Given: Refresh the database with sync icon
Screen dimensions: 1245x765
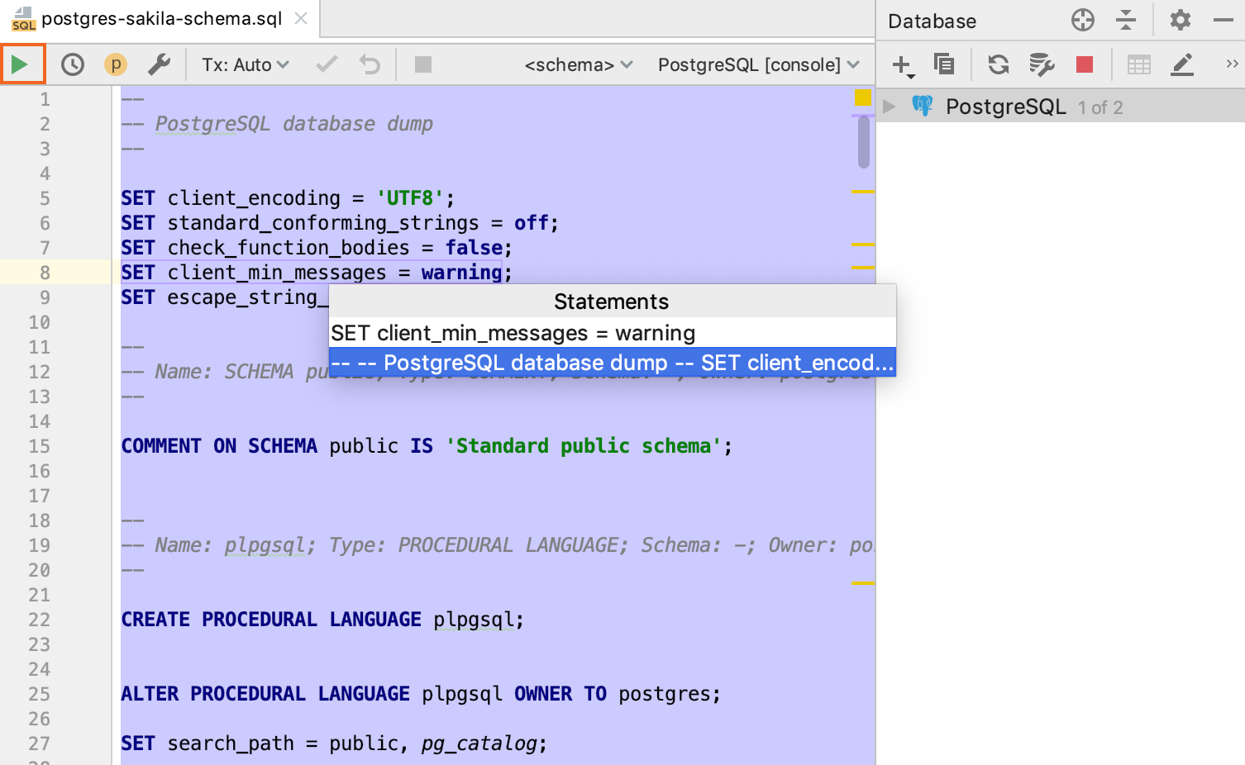Looking at the screenshot, I should 999,64.
